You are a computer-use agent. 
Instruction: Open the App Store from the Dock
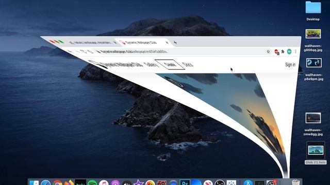click(x=248, y=182)
